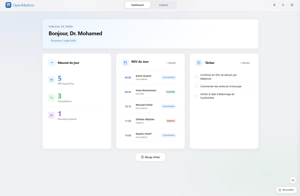Click the Consultation badge for Mourad Ferhat
Image resolution: width=300 pixels, height=196 pixels.
point(169,106)
